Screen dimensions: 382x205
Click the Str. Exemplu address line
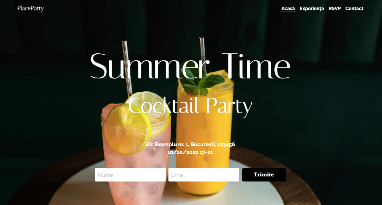pyautogui.click(x=190, y=145)
